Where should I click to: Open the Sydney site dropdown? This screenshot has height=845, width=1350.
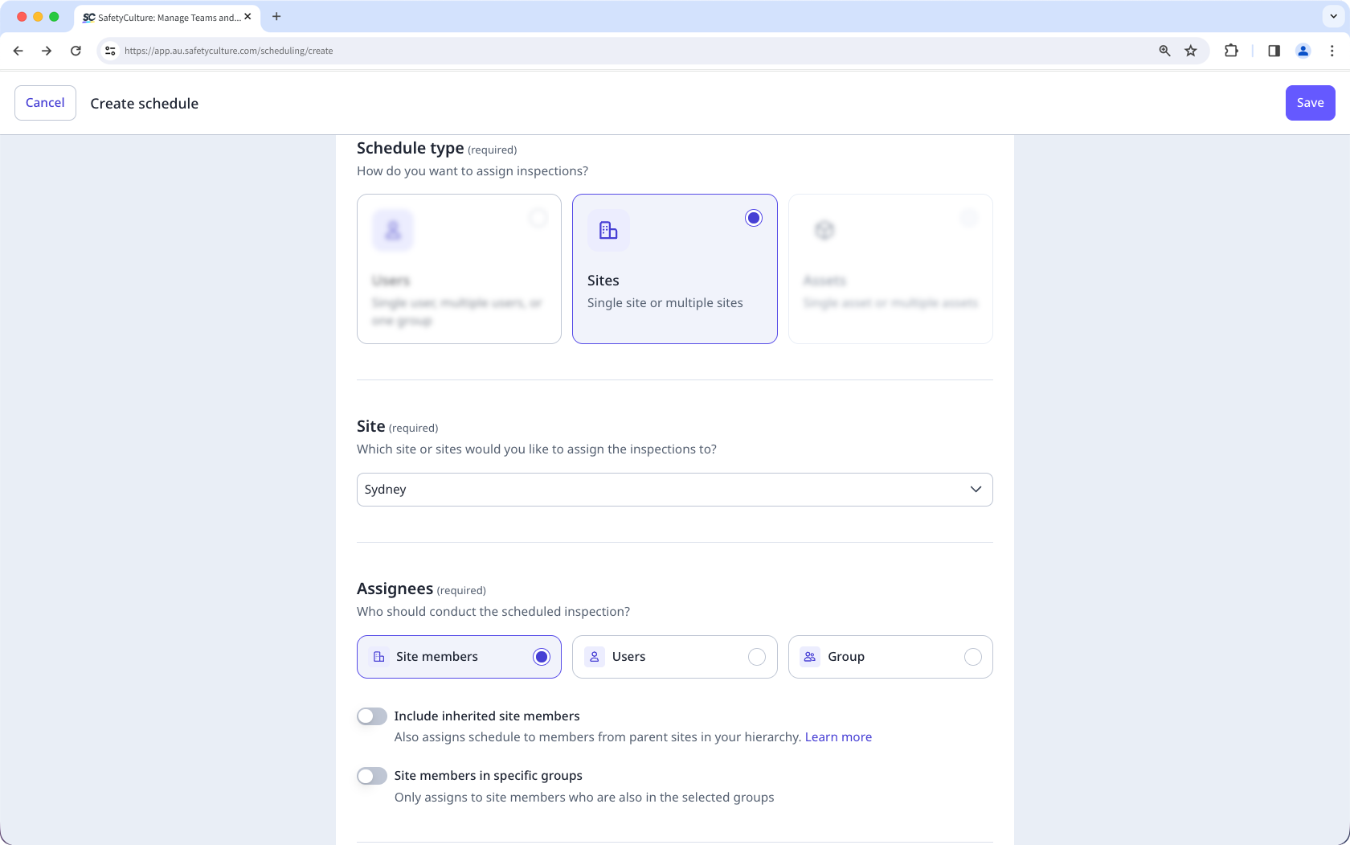click(675, 490)
